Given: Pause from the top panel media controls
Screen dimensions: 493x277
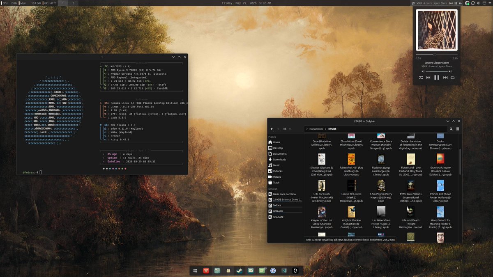Looking at the screenshot, I should coord(456,3).
